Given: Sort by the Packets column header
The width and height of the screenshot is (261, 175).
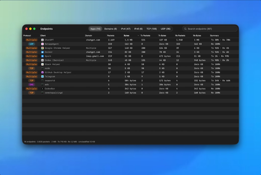Looking at the screenshot, I should 111,36.
